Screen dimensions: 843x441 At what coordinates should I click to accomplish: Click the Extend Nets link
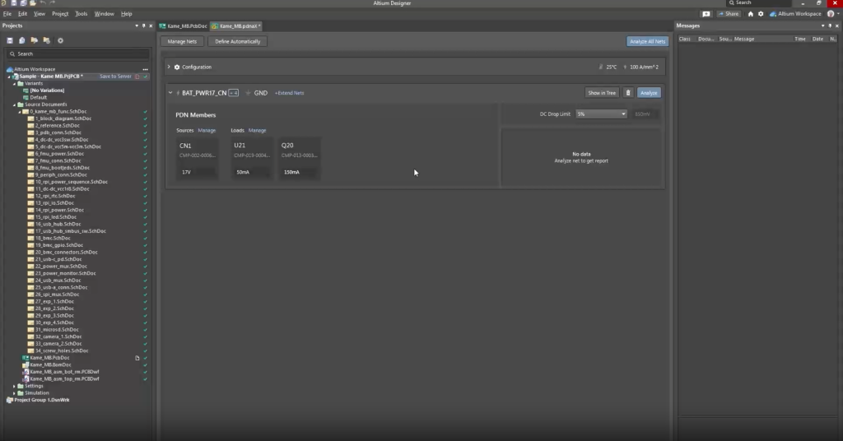[x=289, y=93]
